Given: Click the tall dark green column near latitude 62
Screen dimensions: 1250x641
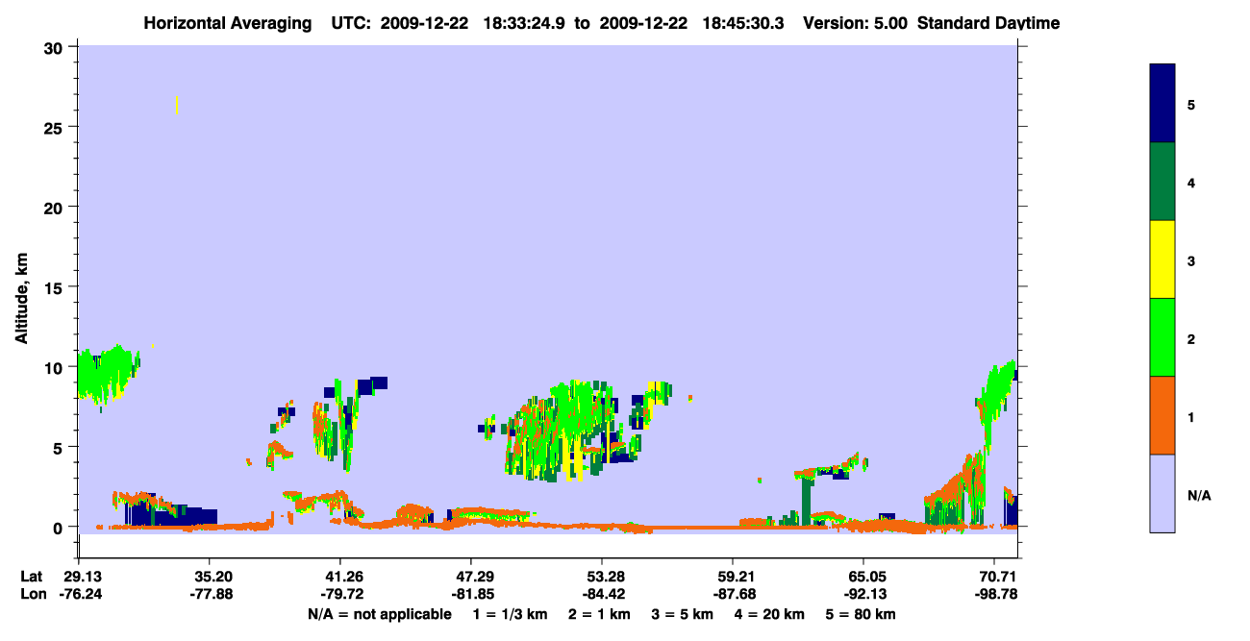Looking at the screenshot, I should coord(806,500).
